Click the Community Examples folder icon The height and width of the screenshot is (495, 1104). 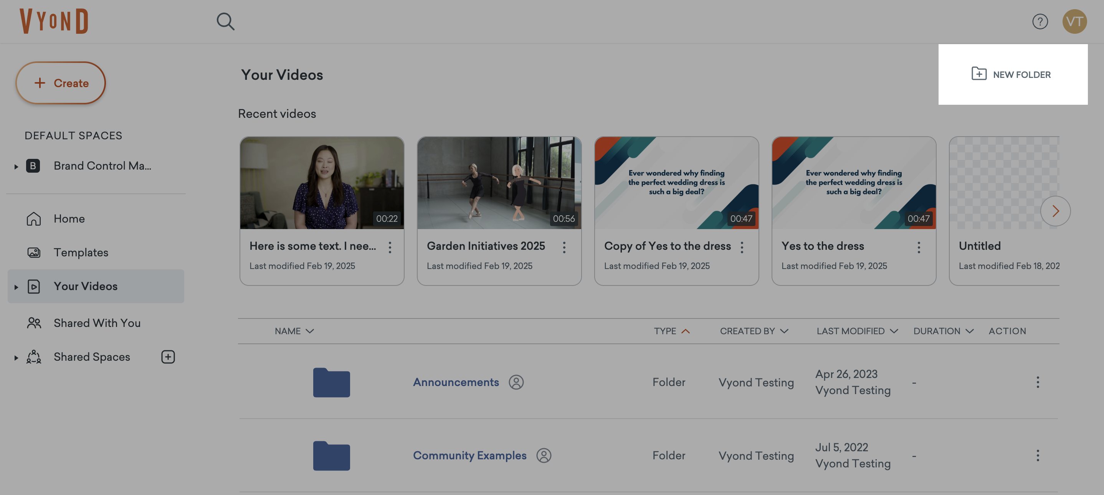[331, 455]
